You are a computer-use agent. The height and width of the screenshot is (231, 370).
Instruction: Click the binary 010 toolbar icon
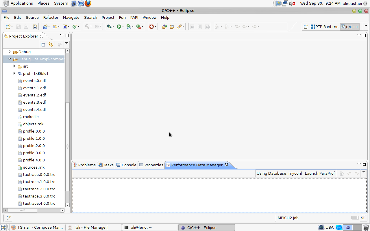click(x=35, y=27)
